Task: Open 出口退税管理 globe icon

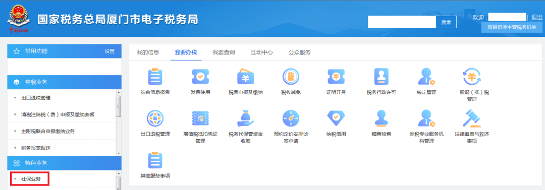Action: [x=155, y=118]
